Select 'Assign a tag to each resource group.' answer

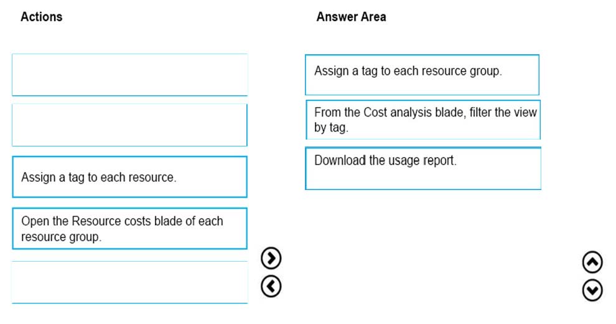pyautogui.click(x=422, y=75)
